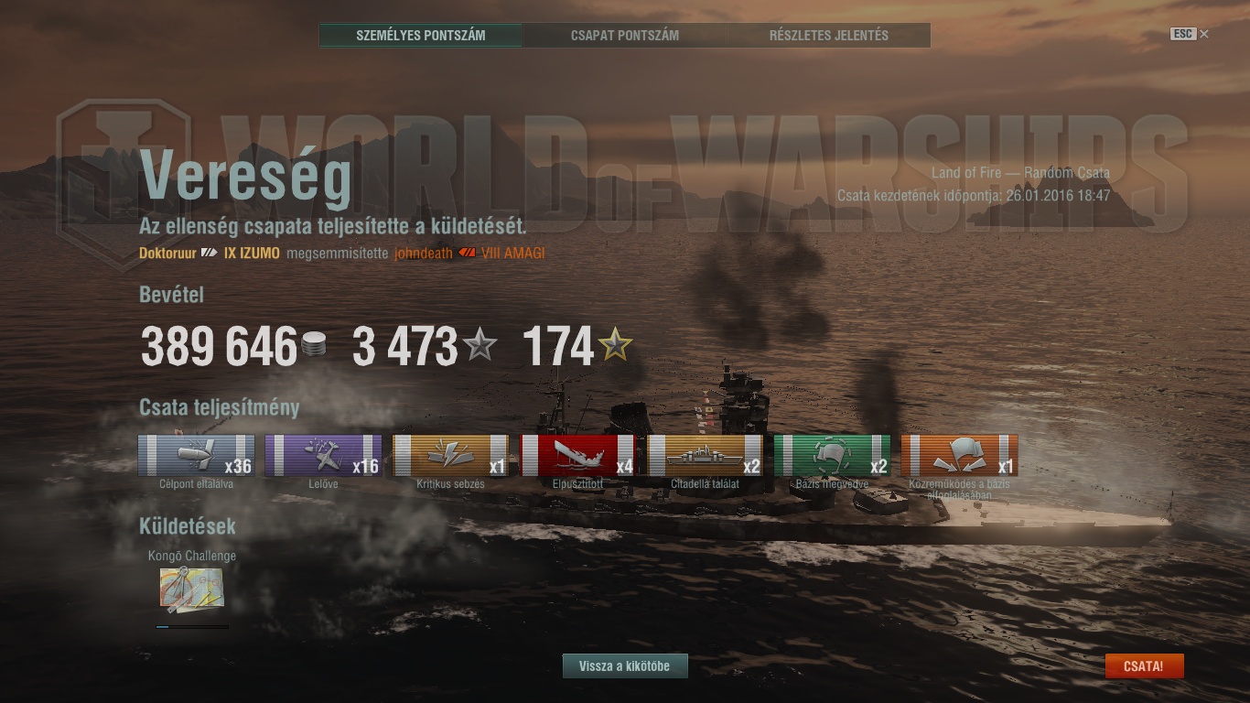Select the Lelőve x16 aircraft ribbon

pos(324,456)
